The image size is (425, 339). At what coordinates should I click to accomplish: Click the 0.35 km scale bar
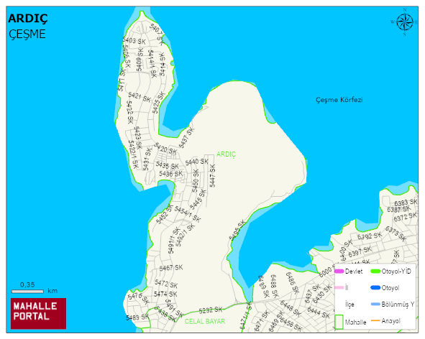tap(27, 292)
